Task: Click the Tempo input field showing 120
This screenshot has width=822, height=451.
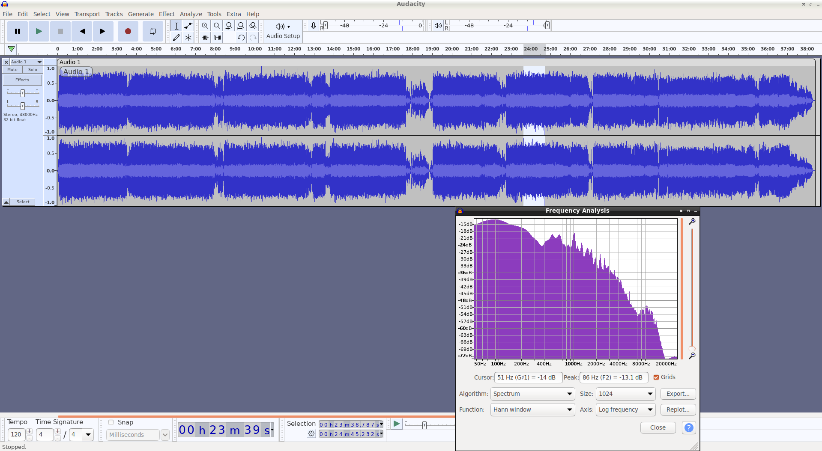Action: [x=16, y=435]
